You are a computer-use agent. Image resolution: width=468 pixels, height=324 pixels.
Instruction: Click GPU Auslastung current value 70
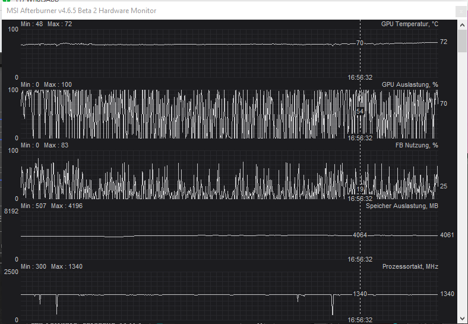444,103
